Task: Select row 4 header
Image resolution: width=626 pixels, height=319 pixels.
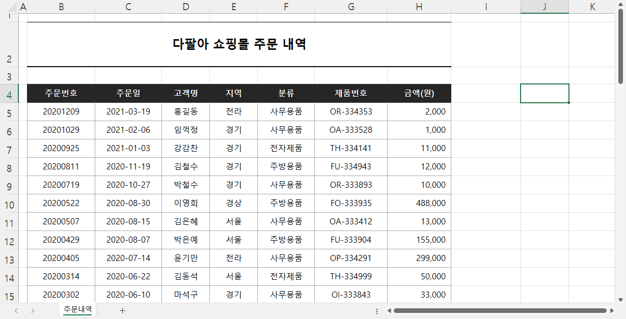Action: pos(9,94)
